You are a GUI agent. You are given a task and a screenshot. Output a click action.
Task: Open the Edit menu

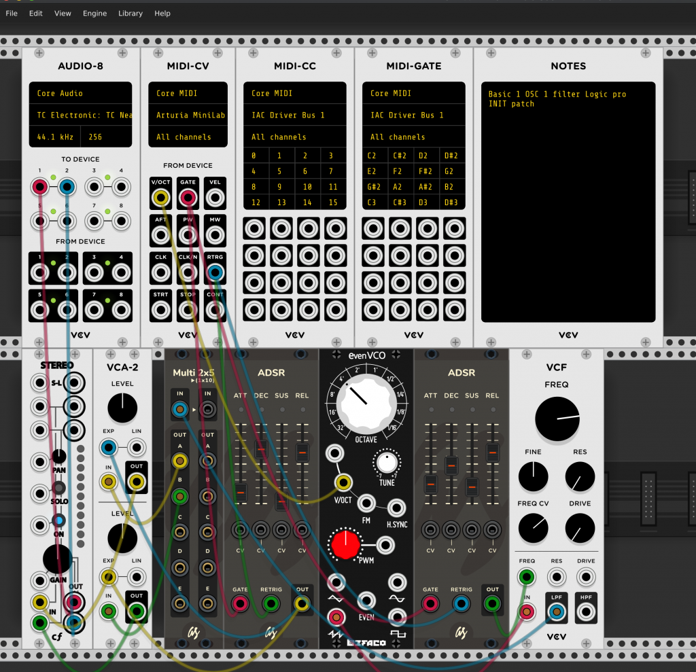pos(36,14)
